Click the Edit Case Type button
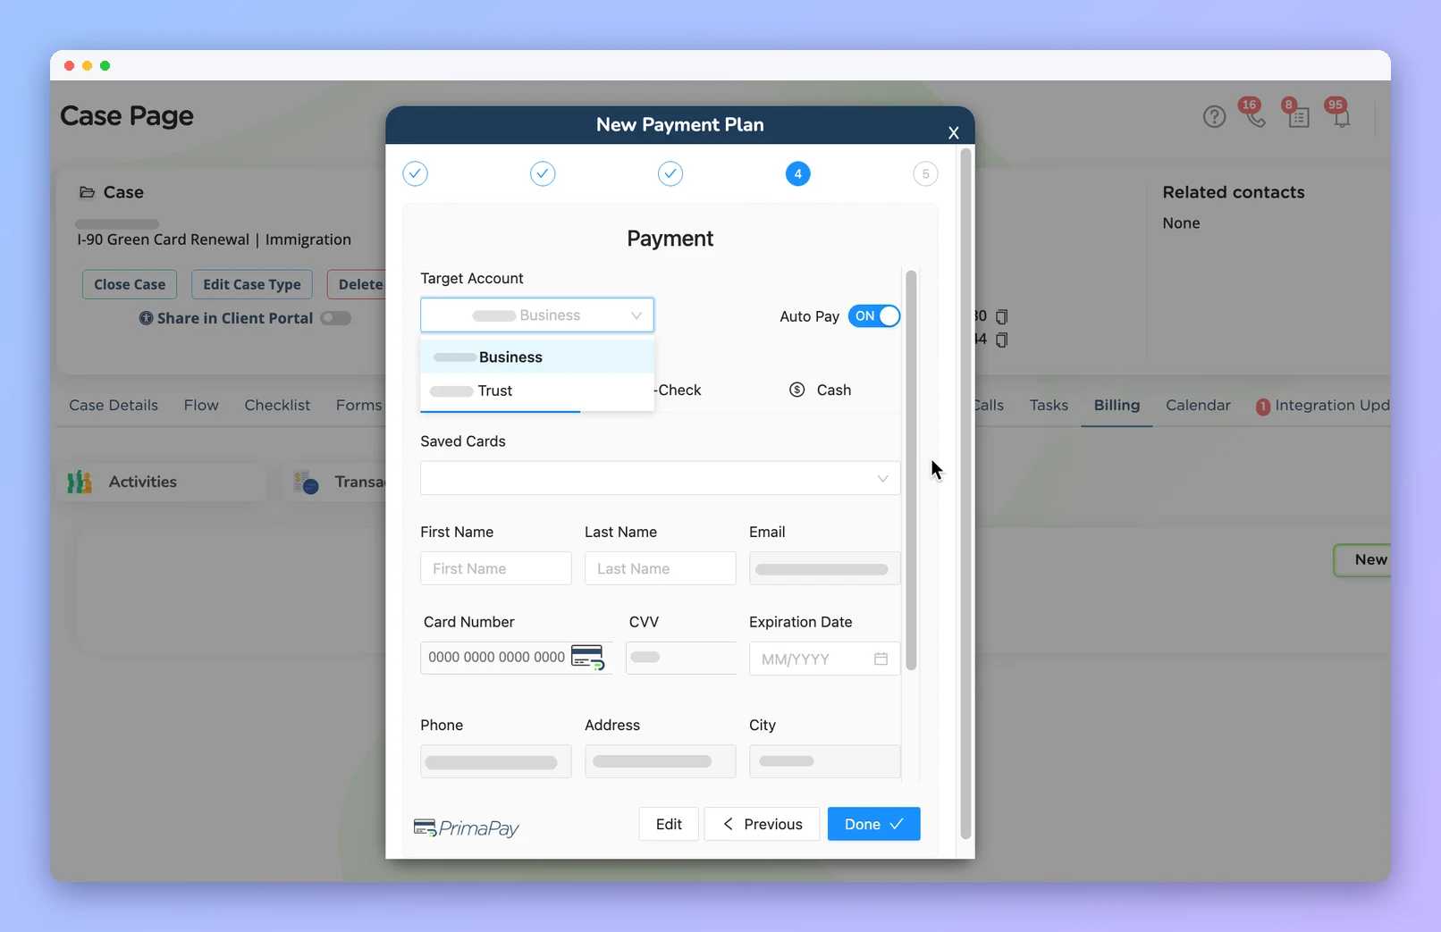Screen dimensions: 1441x932 pos(252,284)
